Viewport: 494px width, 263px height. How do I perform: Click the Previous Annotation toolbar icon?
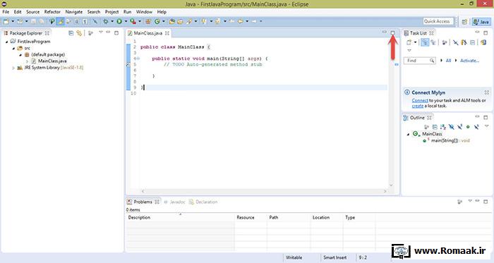pyautogui.click(x=217, y=21)
